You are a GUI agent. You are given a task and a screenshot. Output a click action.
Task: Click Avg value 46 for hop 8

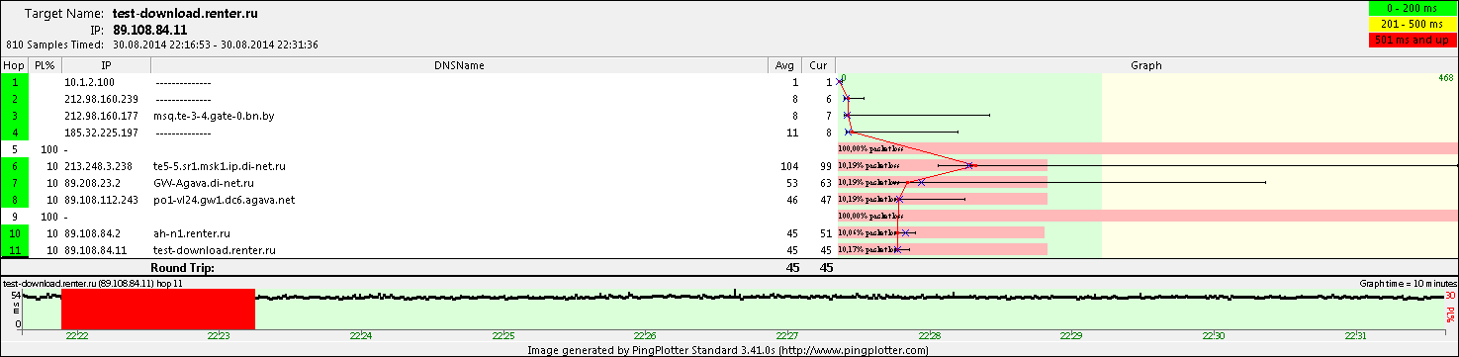(x=792, y=200)
